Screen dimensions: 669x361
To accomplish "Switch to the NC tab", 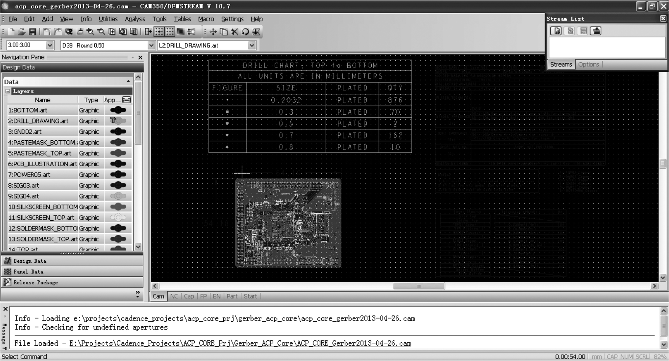I will [x=174, y=296].
